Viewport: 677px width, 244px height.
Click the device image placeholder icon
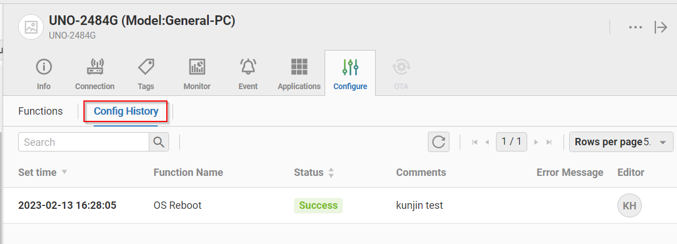point(31,27)
